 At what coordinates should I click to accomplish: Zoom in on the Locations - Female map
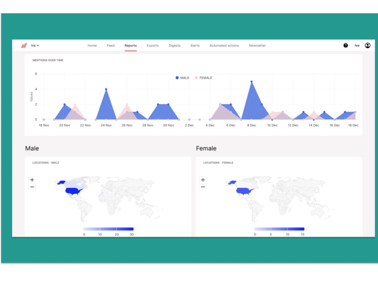coord(203,180)
